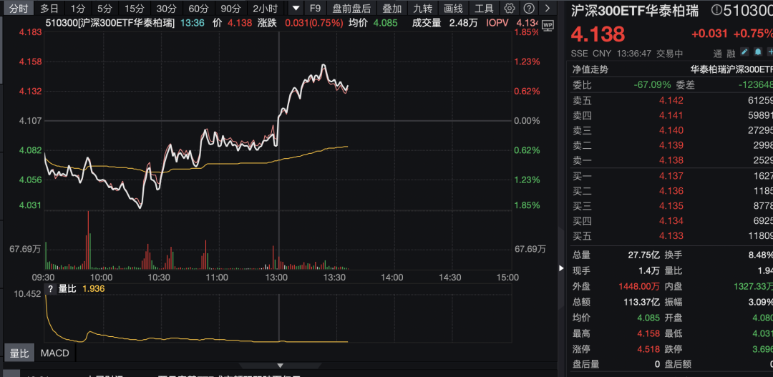Click the 净值走势 label

click(x=590, y=69)
